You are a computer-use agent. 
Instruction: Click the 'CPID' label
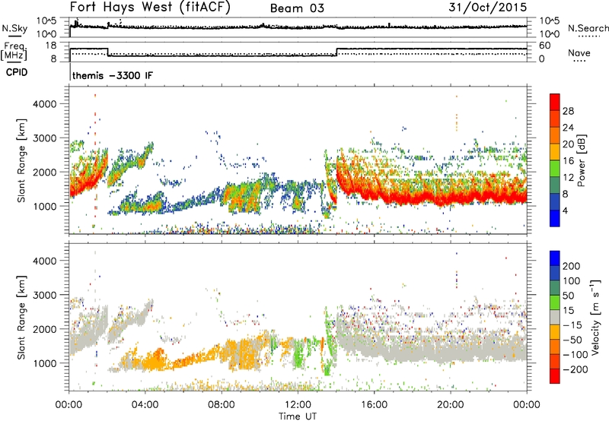pos(17,72)
